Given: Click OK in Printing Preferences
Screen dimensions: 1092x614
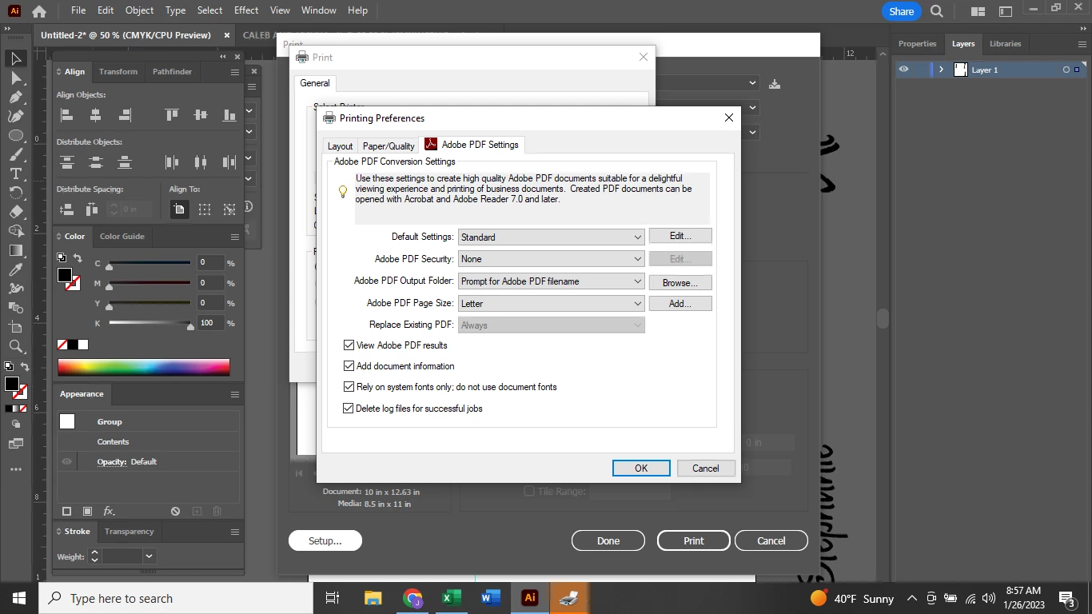Looking at the screenshot, I should (x=641, y=468).
